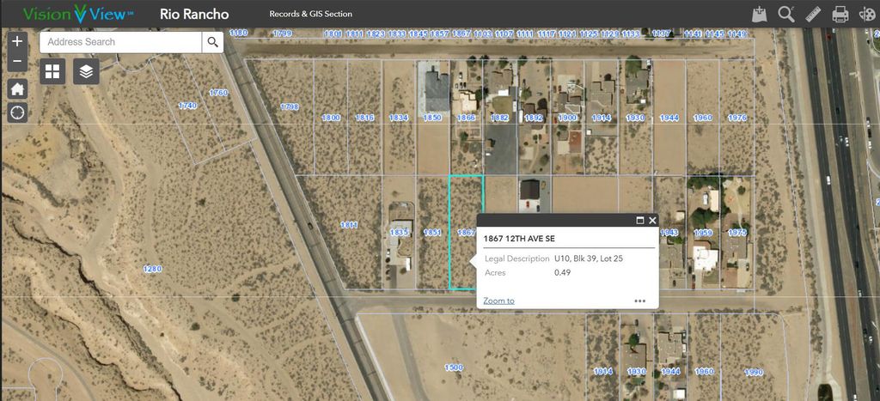
Task: Maximize the parcel info popup
Action: [x=639, y=221]
